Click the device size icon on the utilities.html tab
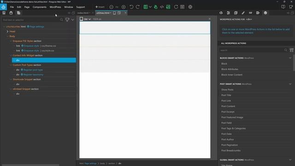This screenshot has height=166, width=295. coord(114,13)
